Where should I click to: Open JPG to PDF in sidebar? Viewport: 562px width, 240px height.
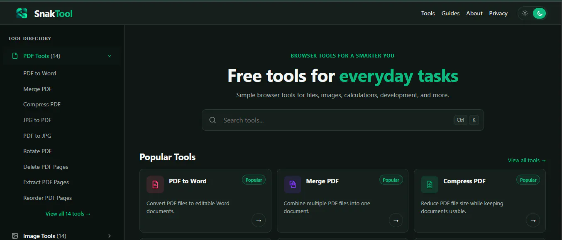37,120
